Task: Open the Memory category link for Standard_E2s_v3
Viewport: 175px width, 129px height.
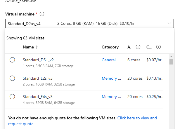Action: tap(111, 79)
